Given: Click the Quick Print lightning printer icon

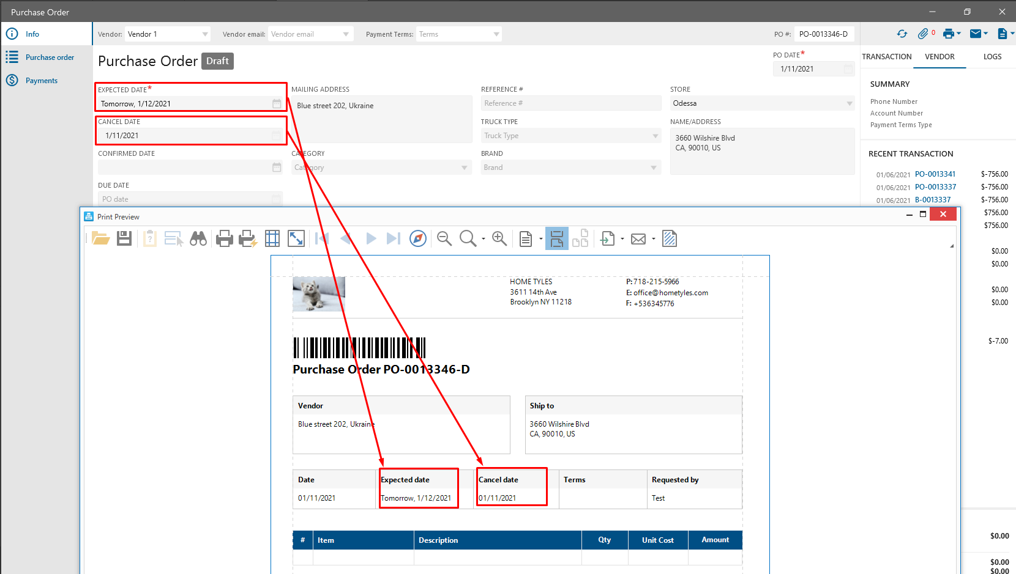Looking at the screenshot, I should (248, 238).
